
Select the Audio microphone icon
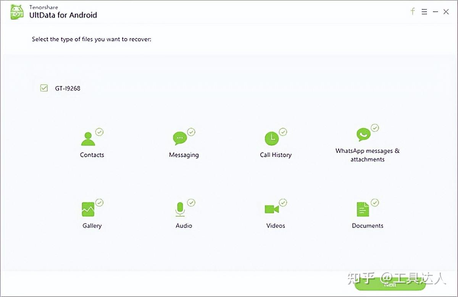click(x=179, y=209)
